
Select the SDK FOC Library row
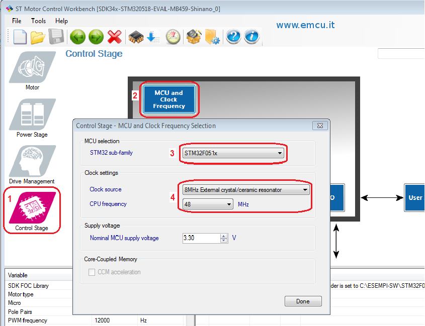click(x=39, y=286)
